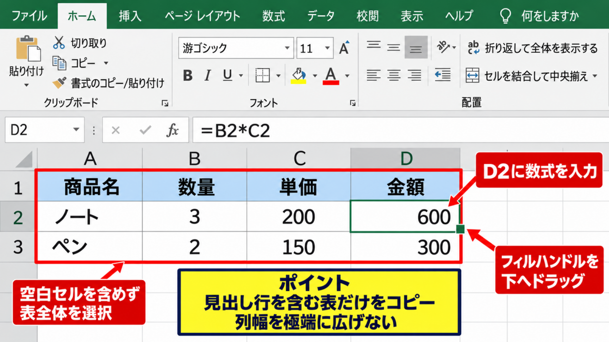Increase font size with large A icon
This screenshot has width=609, height=342.
tap(344, 48)
